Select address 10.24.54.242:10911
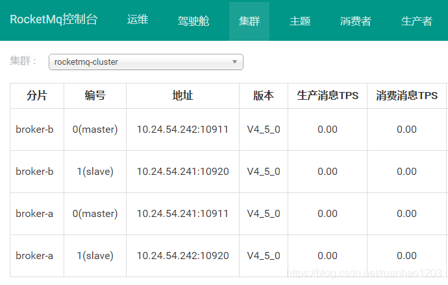Screen dimensions: 448x285 [182, 130]
